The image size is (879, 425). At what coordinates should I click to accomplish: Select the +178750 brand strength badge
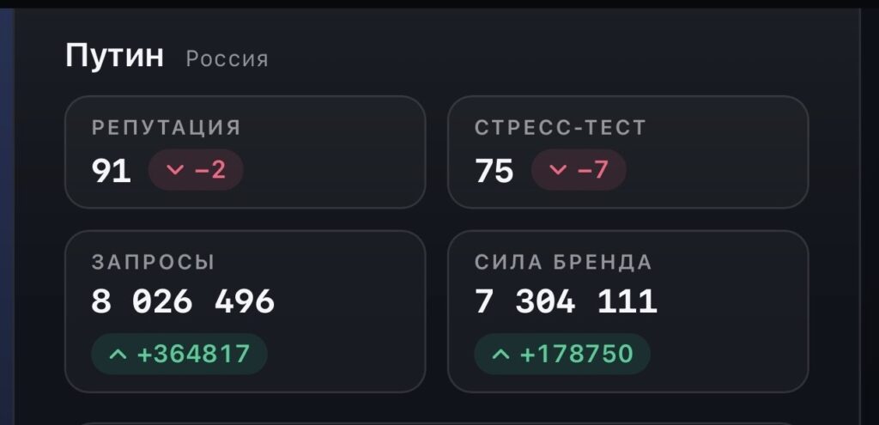[x=562, y=355]
